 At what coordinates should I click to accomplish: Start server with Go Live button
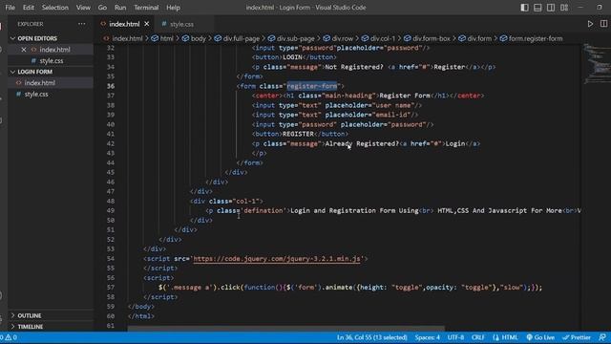click(x=540, y=337)
